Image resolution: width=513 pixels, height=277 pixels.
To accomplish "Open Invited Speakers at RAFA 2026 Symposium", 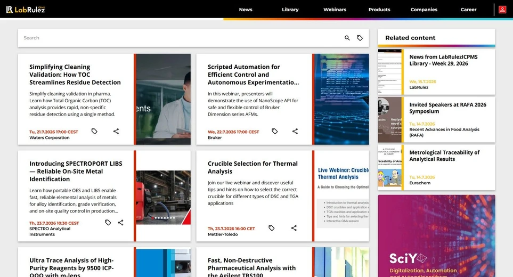I will point(447,108).
